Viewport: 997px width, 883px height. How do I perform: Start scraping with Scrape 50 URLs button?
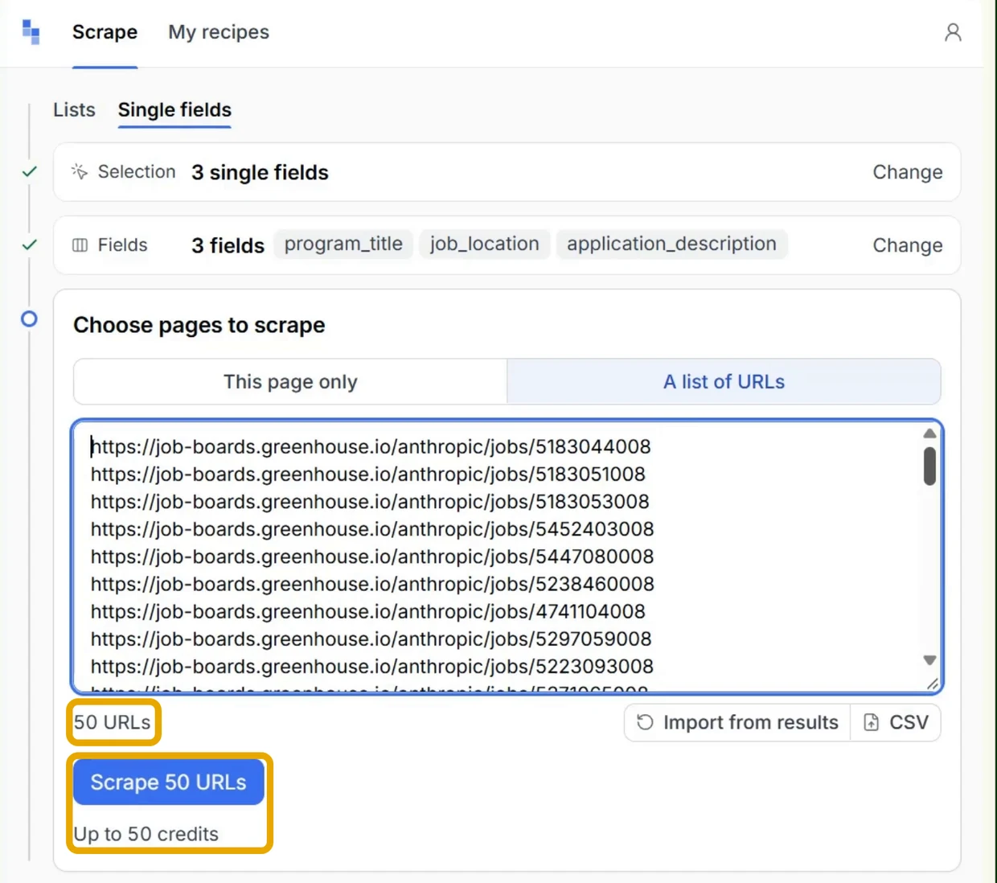point(169,782)
